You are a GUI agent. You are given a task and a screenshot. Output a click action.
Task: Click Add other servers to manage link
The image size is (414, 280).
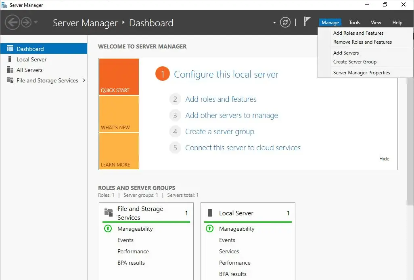pos(232,116)
